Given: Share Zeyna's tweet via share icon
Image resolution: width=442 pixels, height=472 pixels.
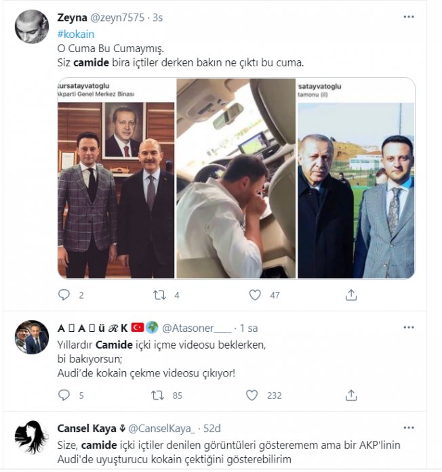Looking at the screenshot, I should [351, 295].
